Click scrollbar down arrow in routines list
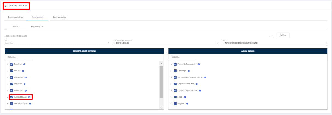This screenshot has height=115, width=332. point(161,107)
